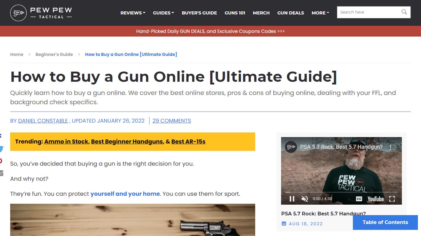Click the calendar icon beside Aug 18, 2022
Image resolution: width=421 pixels, height=236 pixels.
[284, 223]
